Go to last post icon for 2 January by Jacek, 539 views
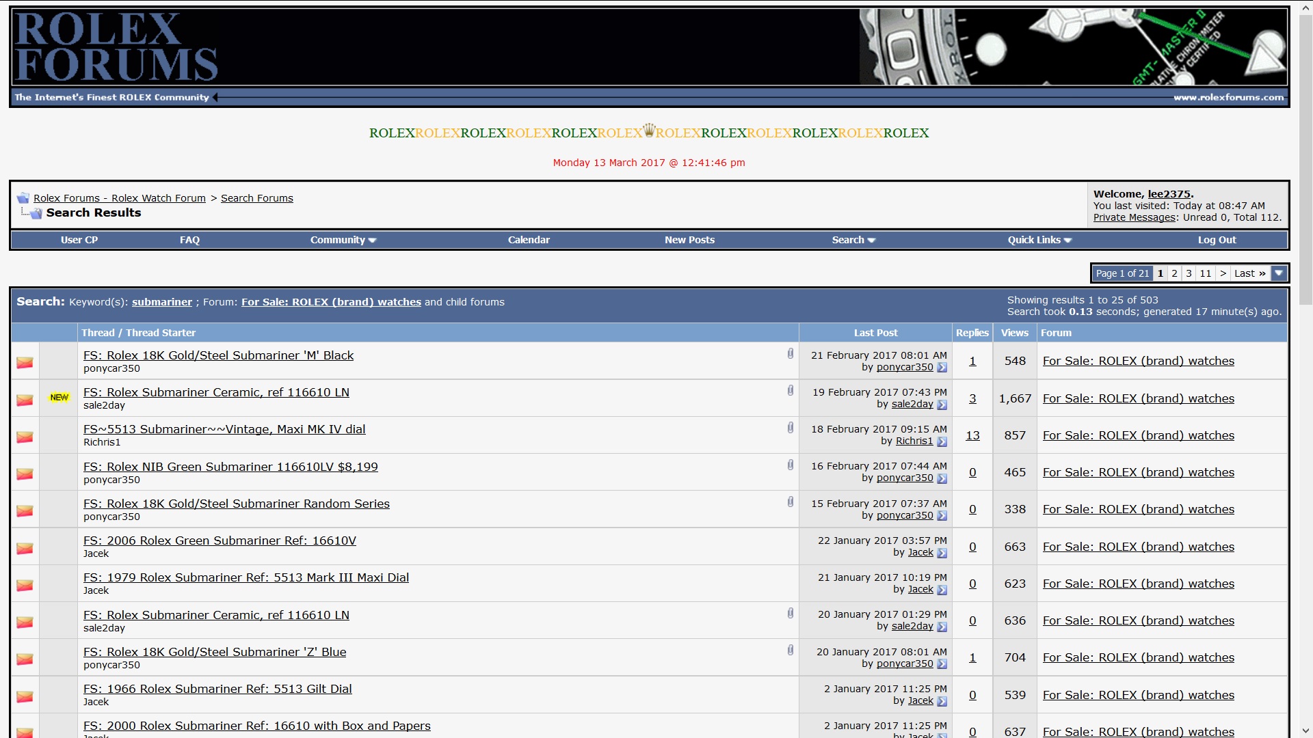Image resolution: width=1313 pixels, height=738 pixels. (942, 701)
